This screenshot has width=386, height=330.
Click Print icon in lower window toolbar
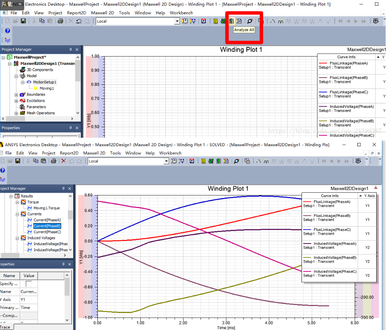(53, 161)
